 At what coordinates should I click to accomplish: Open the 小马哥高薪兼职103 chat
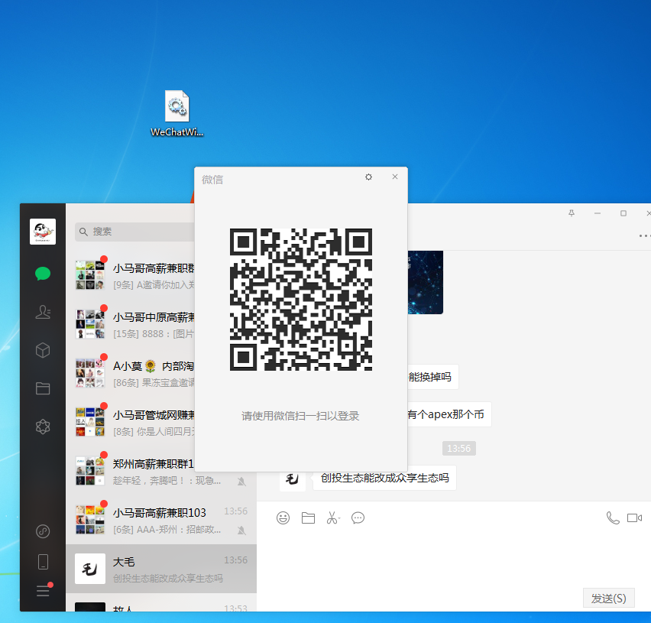click(160, 520)
